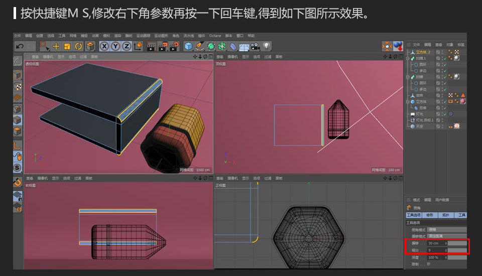
Task: Toggle Y axis lock
Action: click(x=115, y=46)
